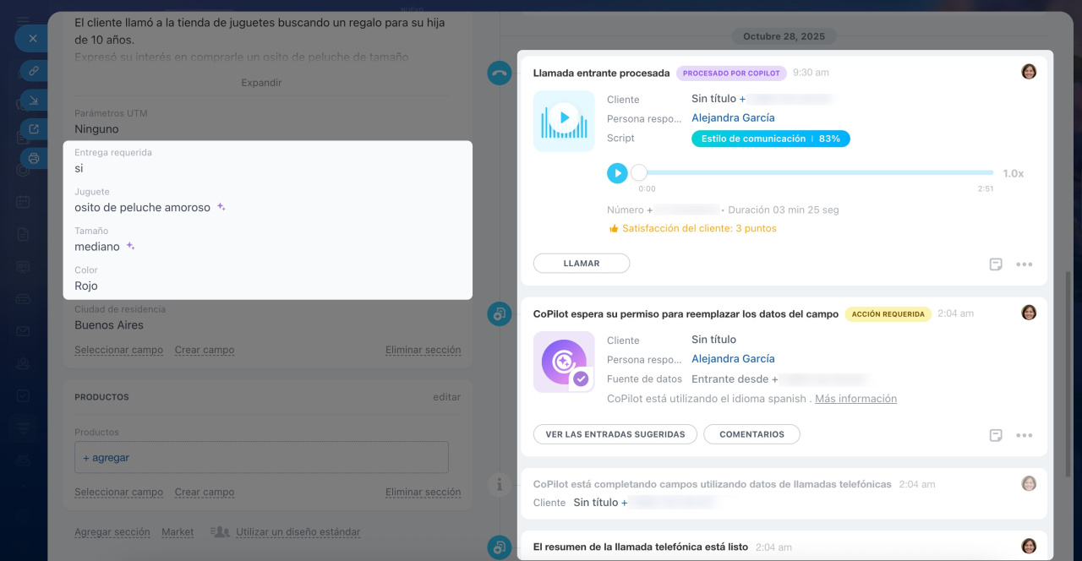Open in new window sidebar icon

pyautogui.click(x=34, y=129)
